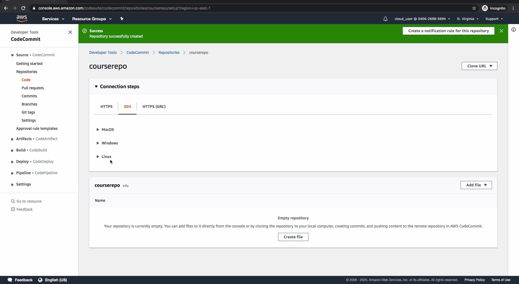Click the site lock icon in address bar
This screenshot has width=519, height=284.
[x=34, y=8]
